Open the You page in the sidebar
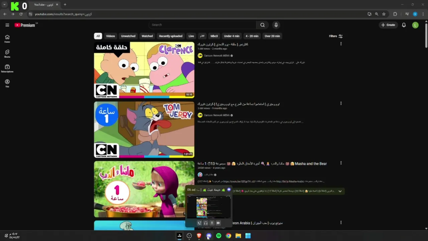Image resolution: width=428 pixels, height=241 pixels. pos(7,83)
